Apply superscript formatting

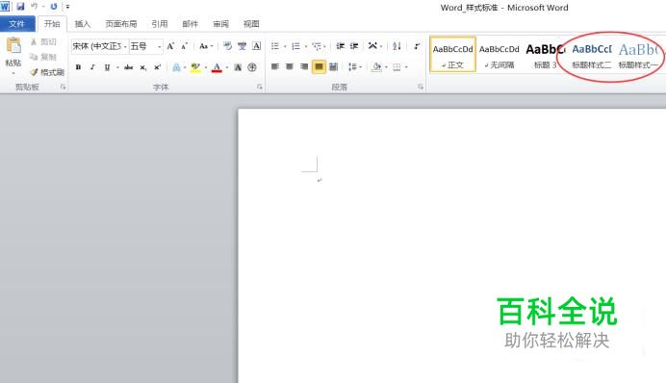tap(157, 67)
